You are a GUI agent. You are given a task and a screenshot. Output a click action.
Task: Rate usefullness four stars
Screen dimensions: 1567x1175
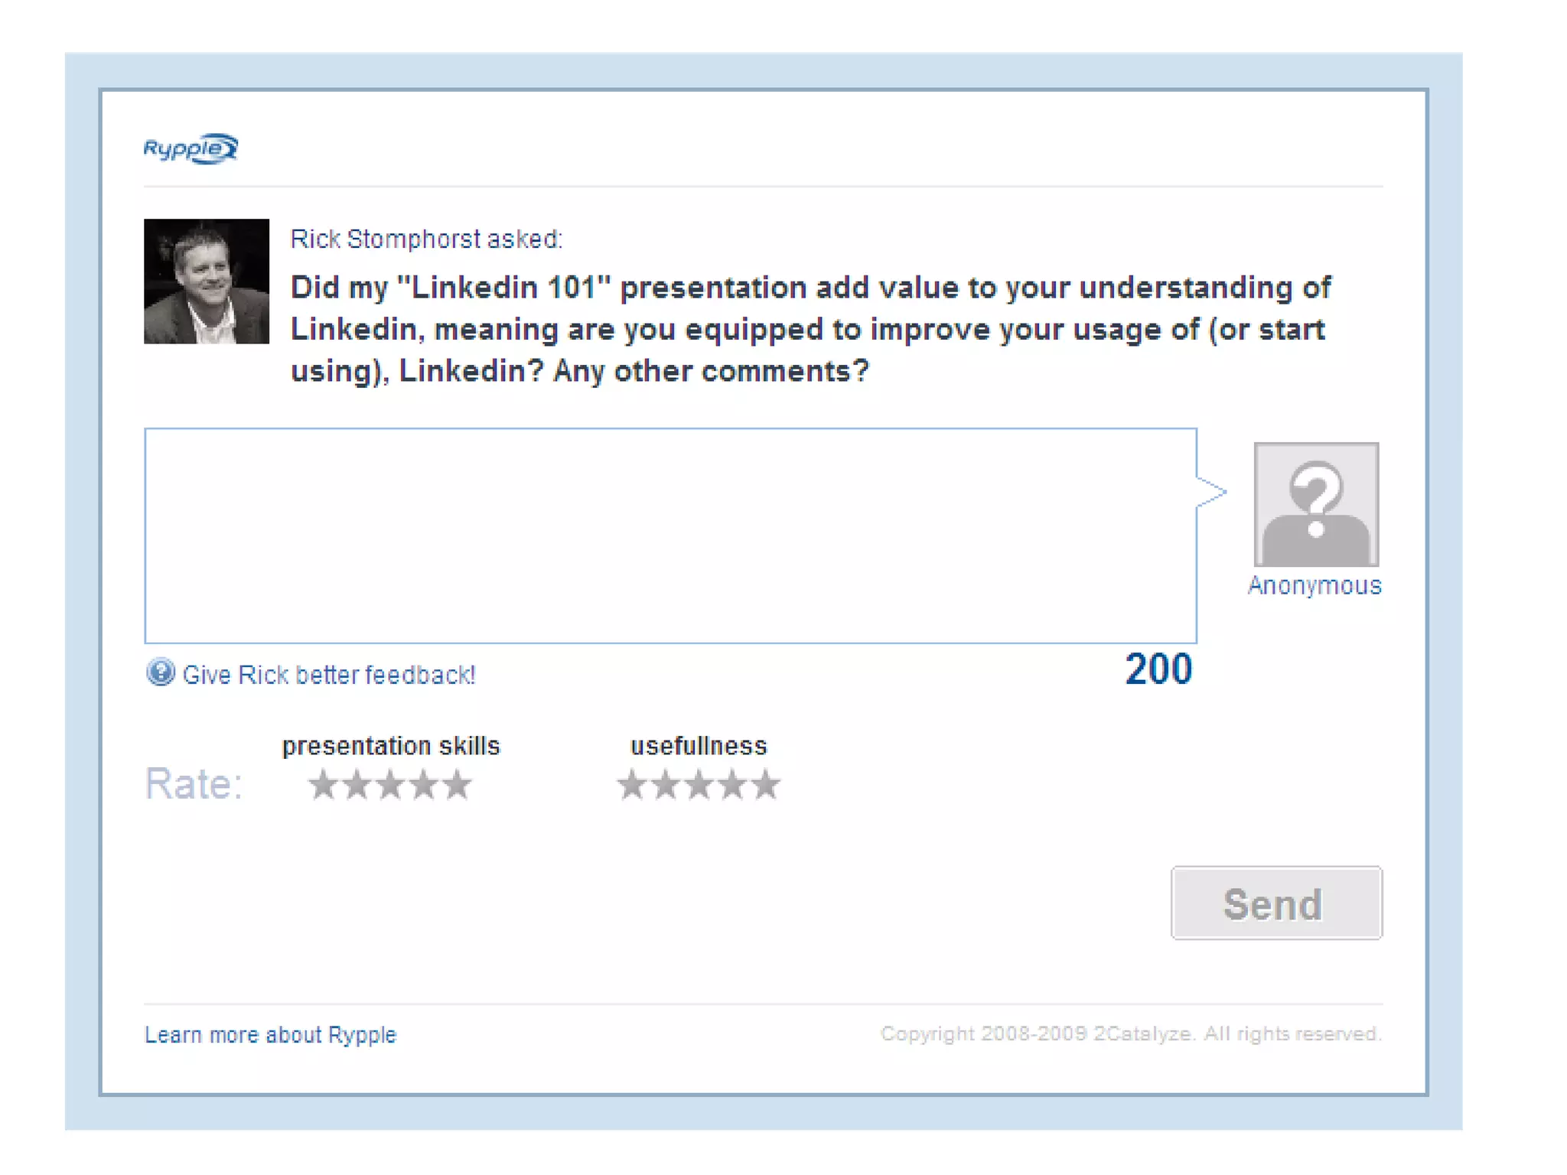[x=733, y=785]
